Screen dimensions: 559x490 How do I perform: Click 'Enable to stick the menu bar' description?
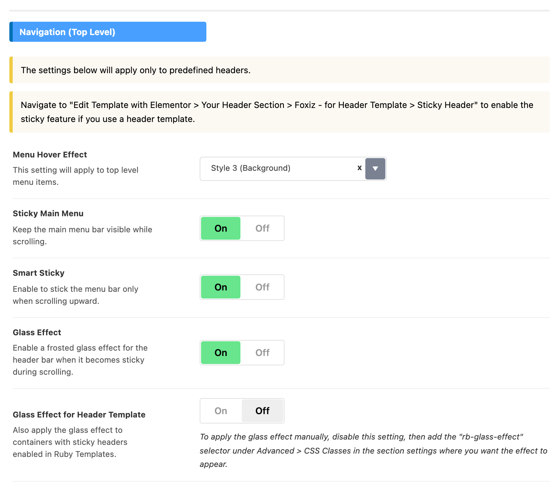tap(75, 295)
